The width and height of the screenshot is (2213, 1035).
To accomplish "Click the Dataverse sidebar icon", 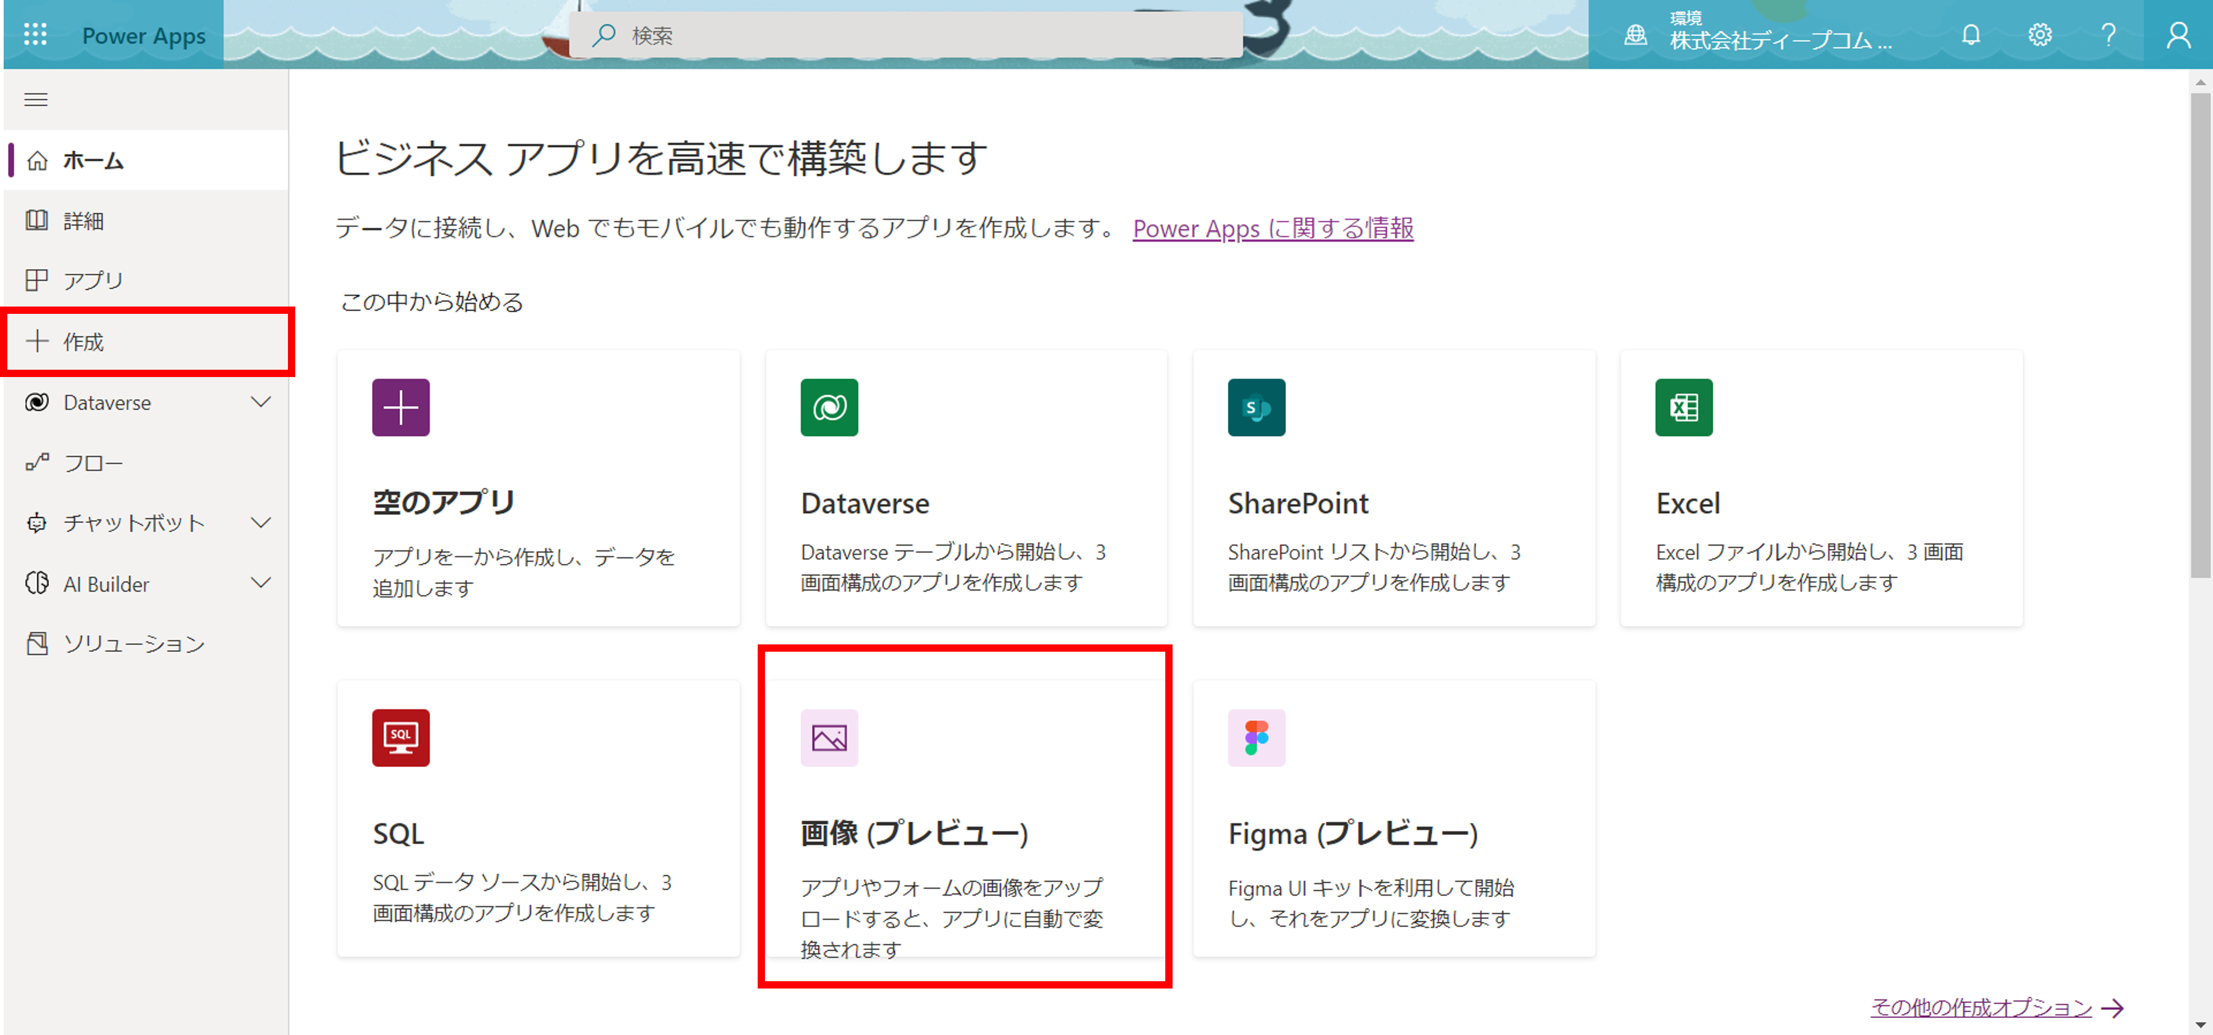I will (x=37, y=403).
